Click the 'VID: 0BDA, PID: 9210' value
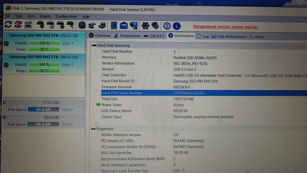Screen dimensions: 307x173 click(x=190, y=64)
